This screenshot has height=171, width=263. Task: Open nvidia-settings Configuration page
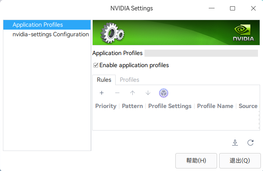point(47,34)
